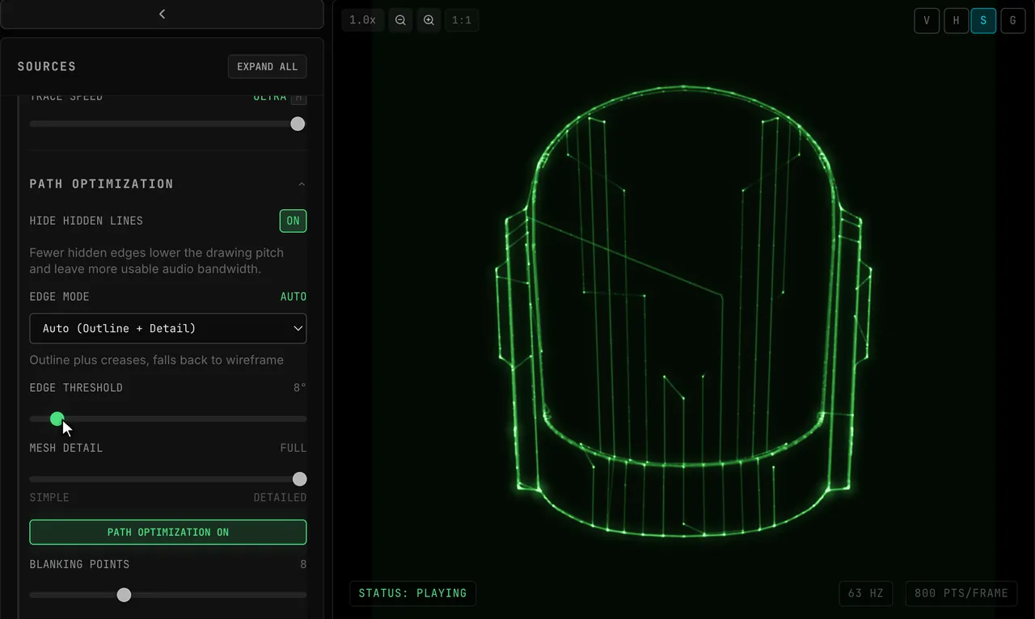Toggle the S display mode button
Screen dimensions: 1035x619
(983, 21)
